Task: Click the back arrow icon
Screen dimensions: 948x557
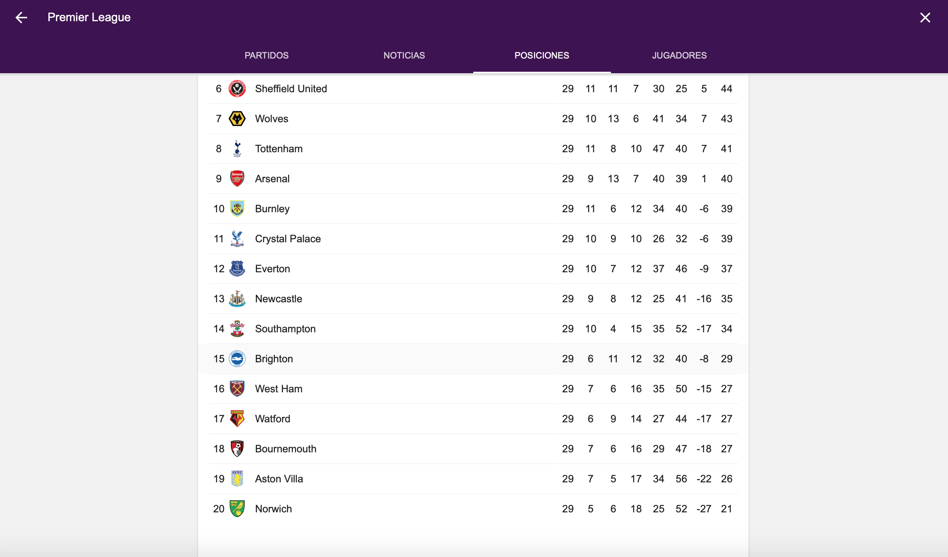Action: click(22, 17)
